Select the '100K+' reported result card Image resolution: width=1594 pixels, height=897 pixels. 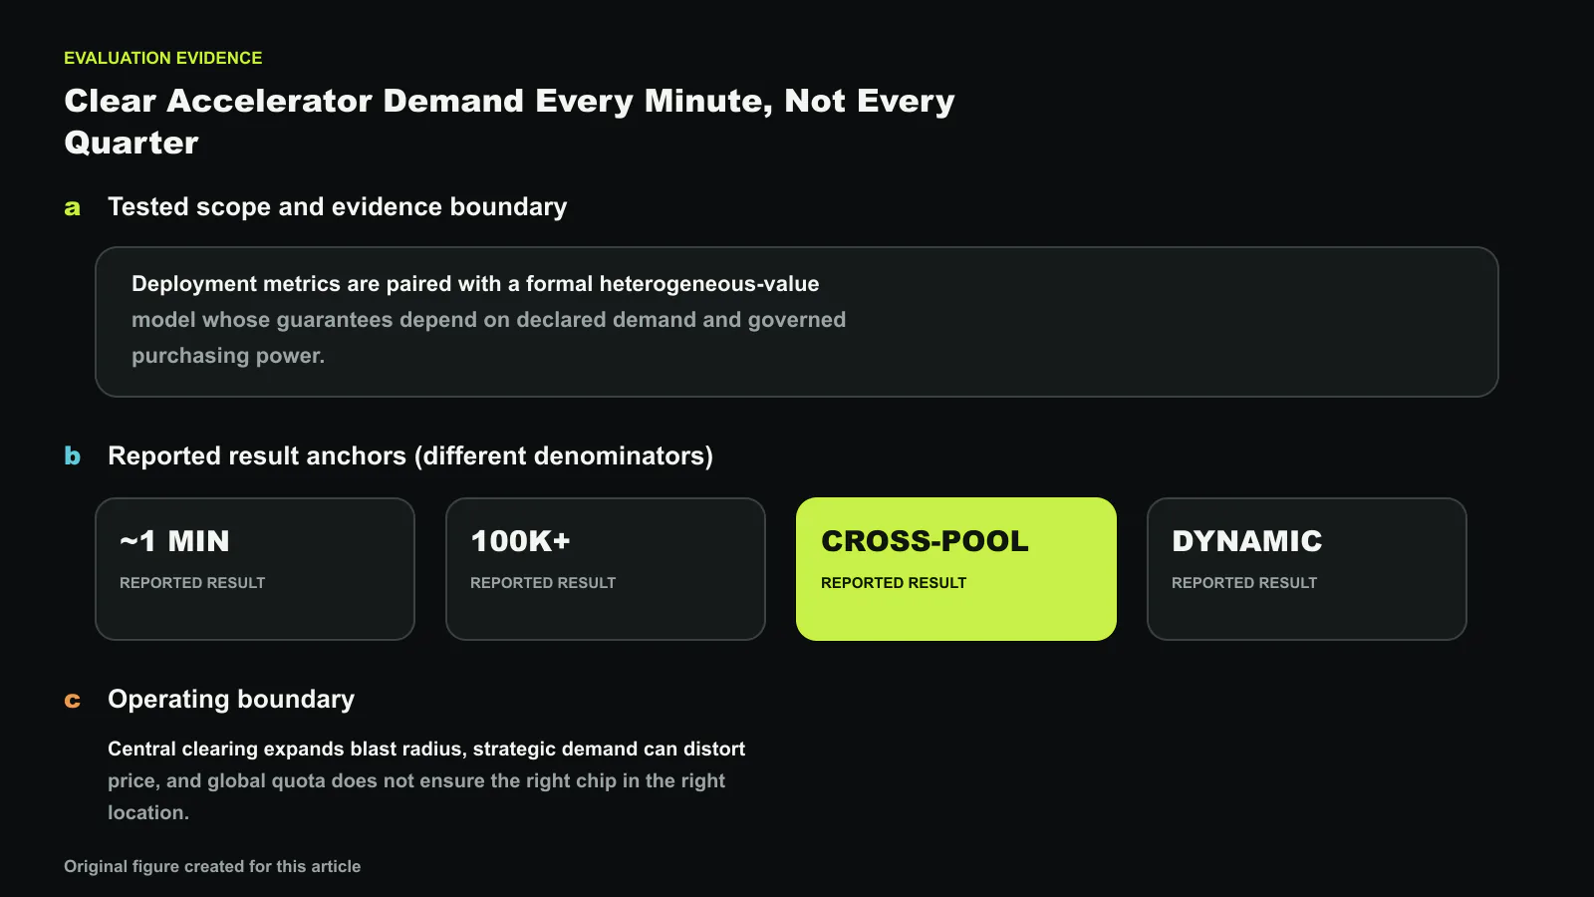coord(606,569)
